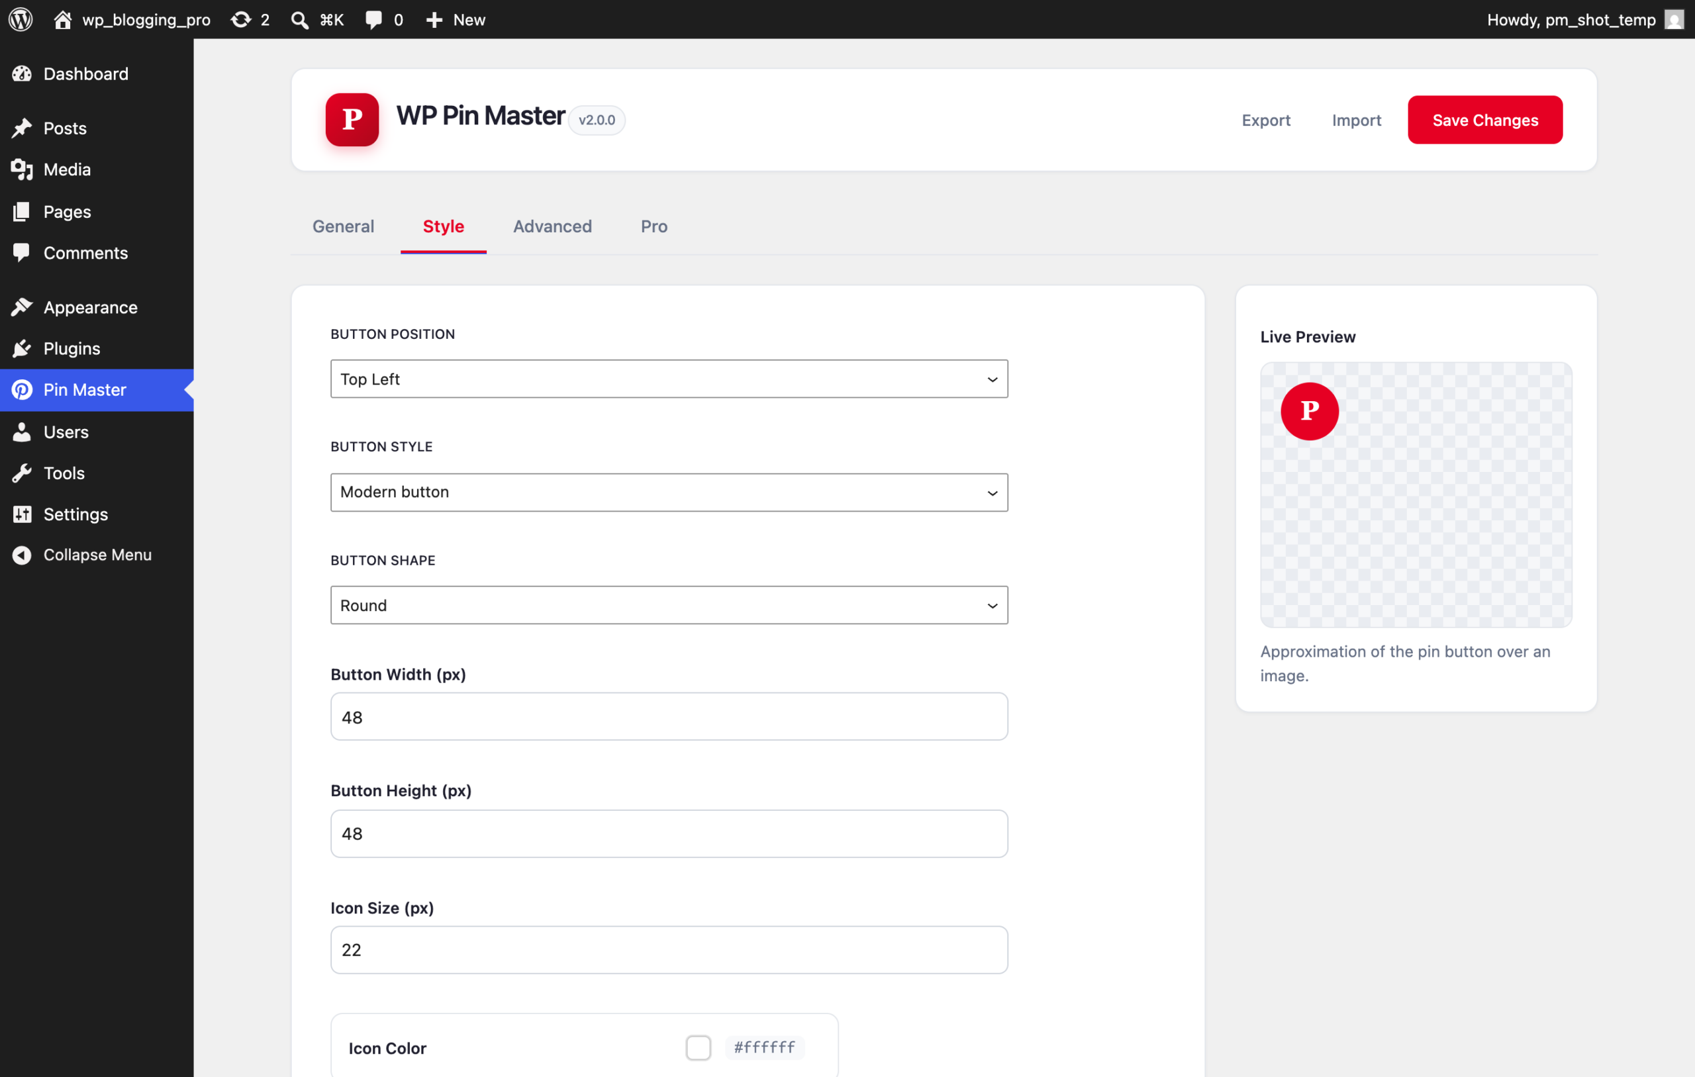1695x1077 pixels.
Task: Open the Media library menu
Action: click(x=97, y=169)
